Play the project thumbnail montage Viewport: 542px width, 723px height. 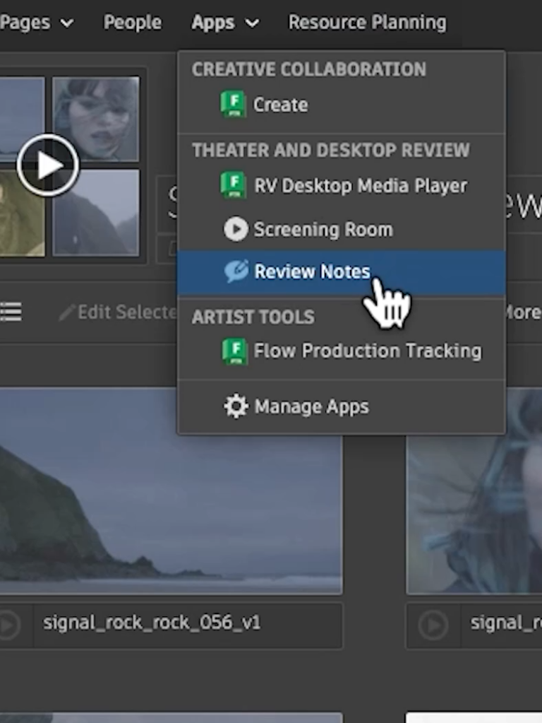[48, 165]
